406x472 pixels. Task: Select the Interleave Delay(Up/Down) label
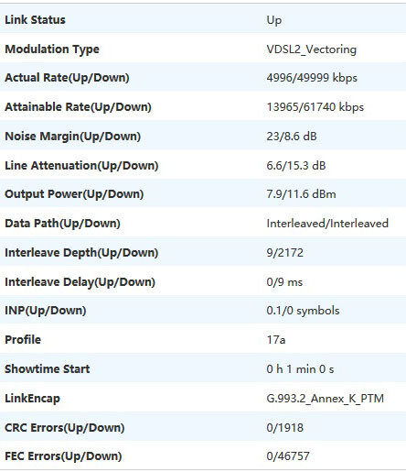pos(80,281)
